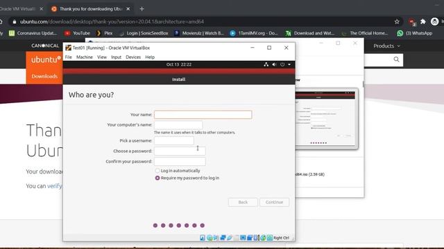Click the network adapter icon in VirtualBox status bar
This screenshot has height=249, width=444.
click(x=223, y=238)
